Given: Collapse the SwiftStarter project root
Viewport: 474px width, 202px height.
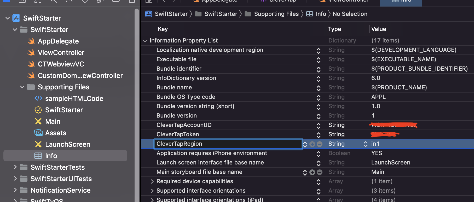Looking at the screenshot, I should click(x=8, y=18).
